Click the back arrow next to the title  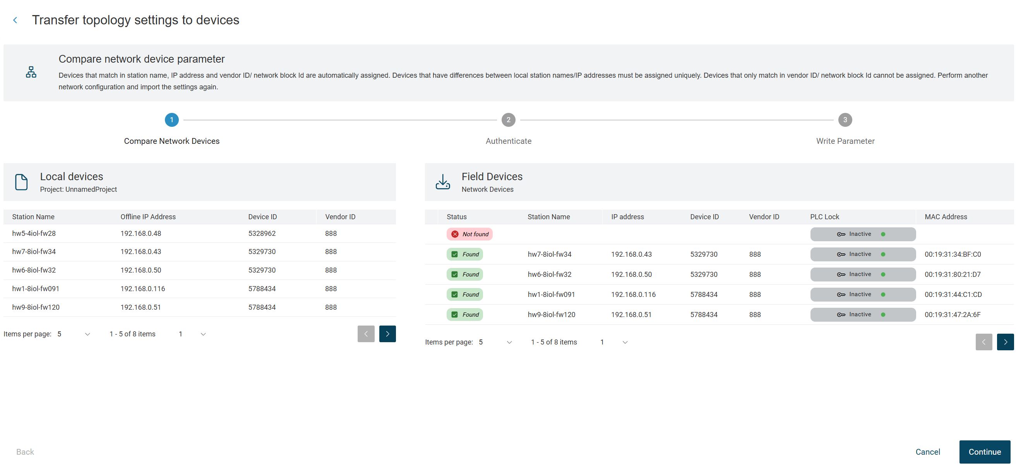tap(15, 20)
